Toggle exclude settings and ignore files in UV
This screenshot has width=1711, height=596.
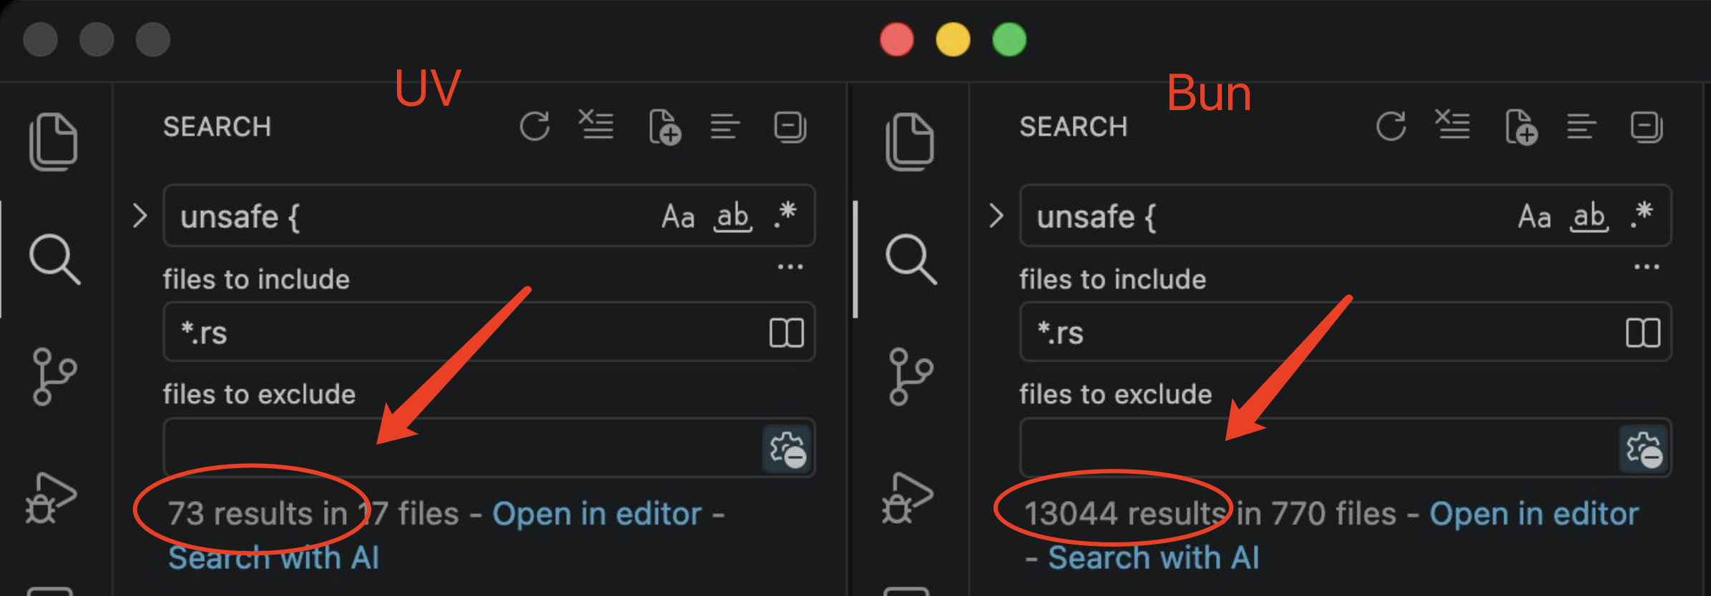(x=788, y=449)
